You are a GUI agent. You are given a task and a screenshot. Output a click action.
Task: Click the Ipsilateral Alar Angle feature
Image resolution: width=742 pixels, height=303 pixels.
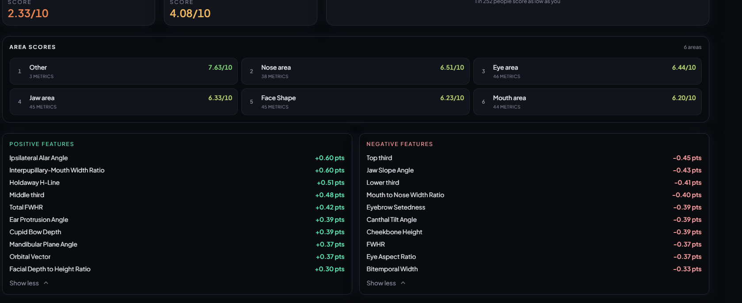[x=177, y=158]
